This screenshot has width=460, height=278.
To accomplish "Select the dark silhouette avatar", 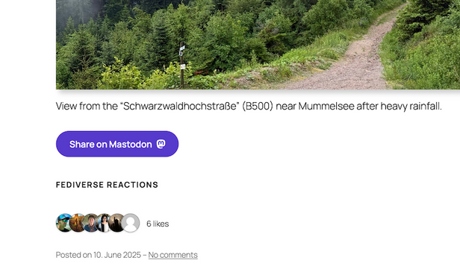I will pyautogui.click(x=116, y=223).
